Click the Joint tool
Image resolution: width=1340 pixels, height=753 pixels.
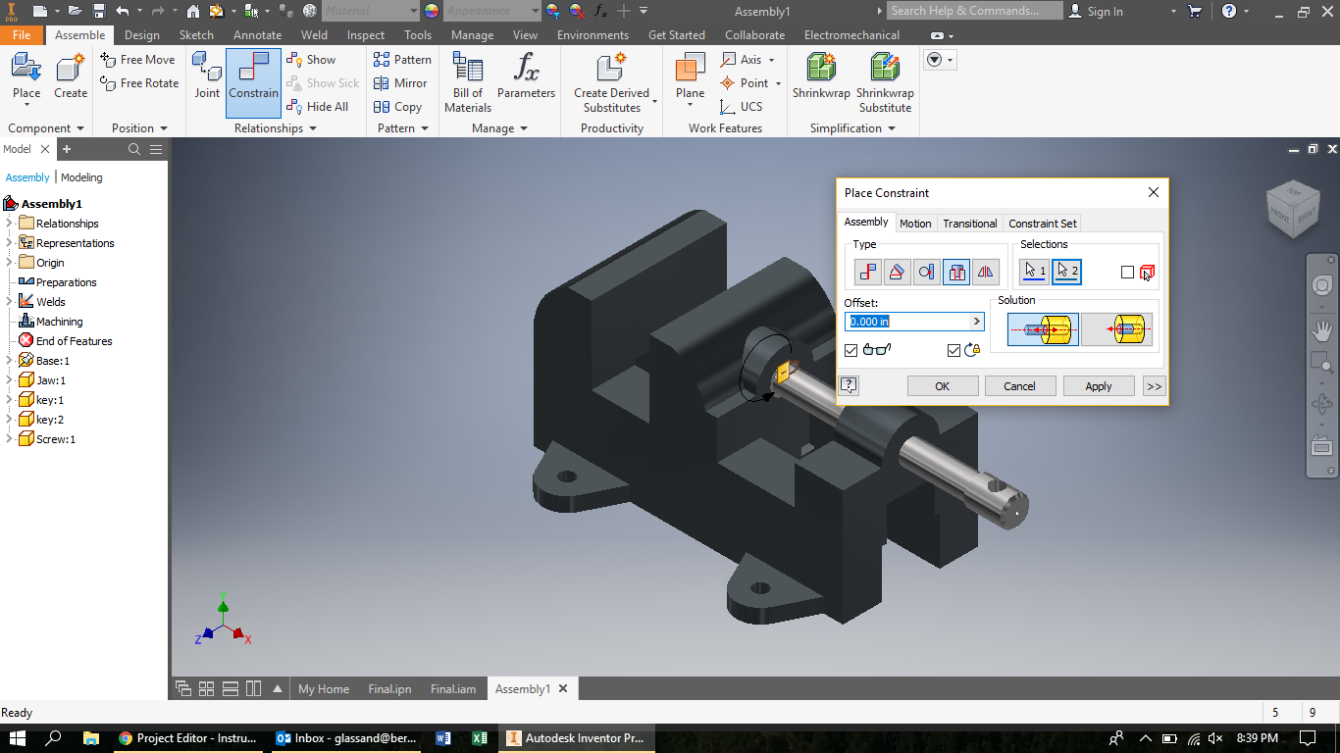tap(207, 76)
